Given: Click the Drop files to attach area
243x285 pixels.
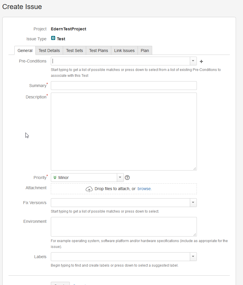Looking at the screenshot, I should coord(124,189).
